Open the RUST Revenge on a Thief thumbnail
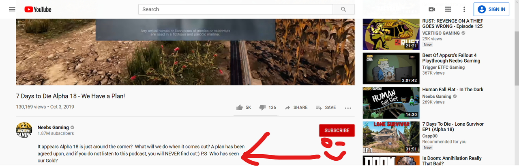This screenshot has height=166, width=519. tap(390, 34)
